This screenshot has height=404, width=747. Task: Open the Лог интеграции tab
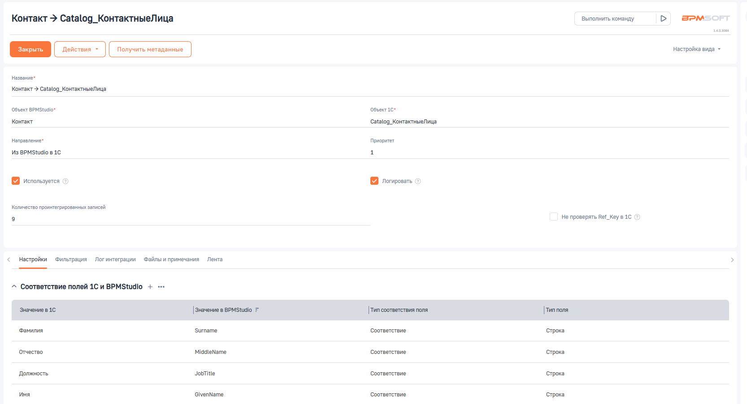click(115, 259)
